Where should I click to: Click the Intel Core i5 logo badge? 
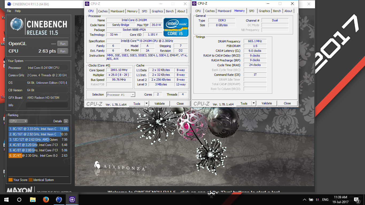[176, 27]
